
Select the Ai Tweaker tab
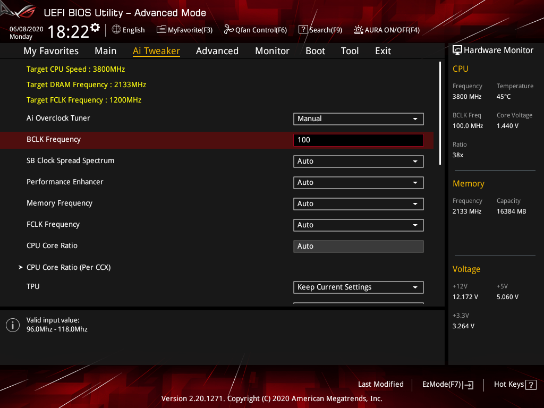click(x=156, y=51)
